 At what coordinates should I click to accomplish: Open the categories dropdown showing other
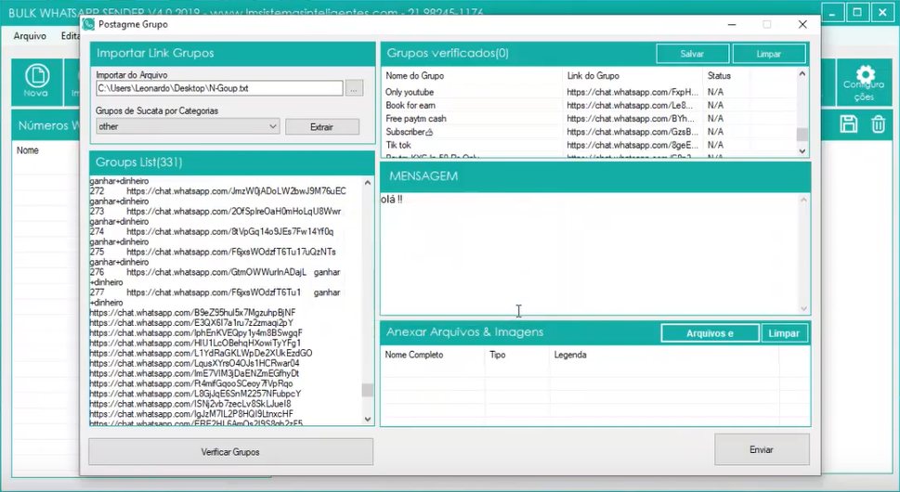pos(188,127)
